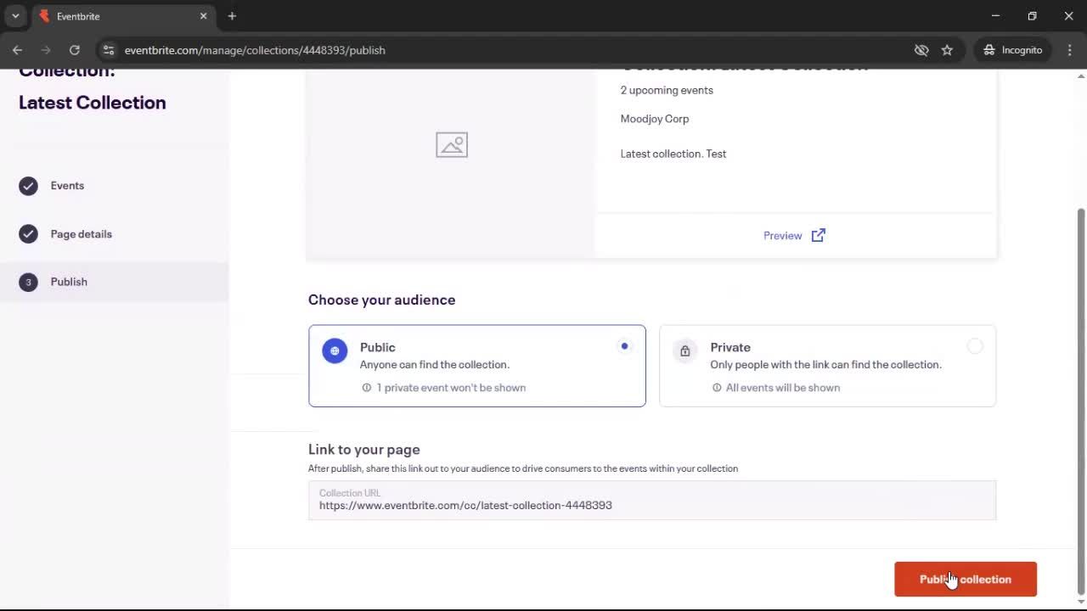Click the info icon beside '1 private event won't be shown'
1087x611 pixels.
point(367,388)
